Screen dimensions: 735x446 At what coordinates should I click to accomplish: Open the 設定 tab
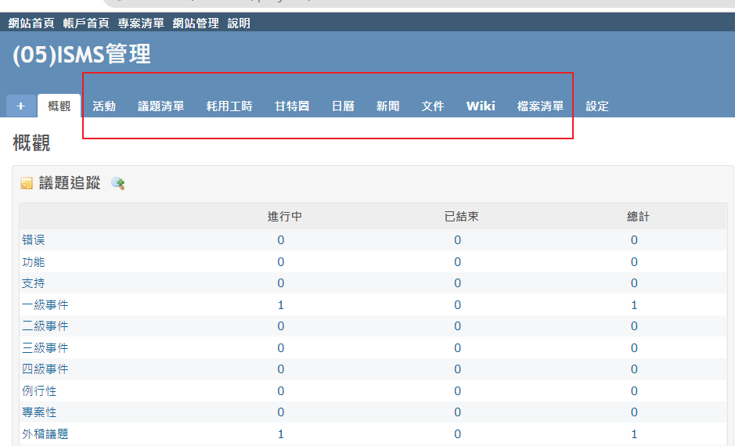(597, 106)
